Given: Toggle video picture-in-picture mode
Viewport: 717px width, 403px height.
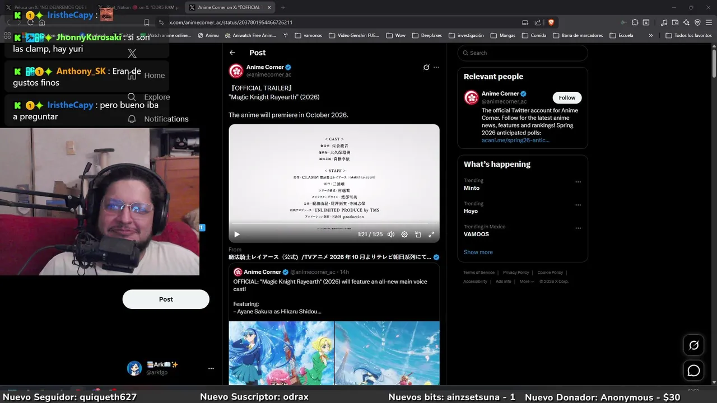Looking at the screenshot, I should tap(418, 235).
